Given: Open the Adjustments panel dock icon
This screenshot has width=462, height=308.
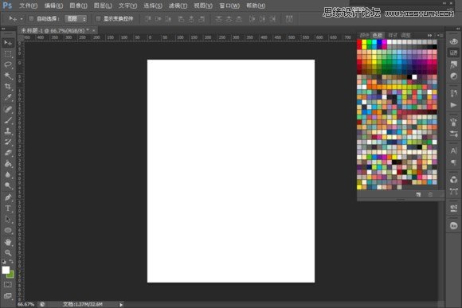Looking at the screenshot, I should 453,76.
